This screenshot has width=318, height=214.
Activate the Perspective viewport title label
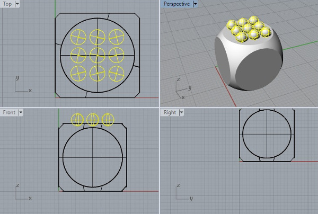tap(176, 4)
